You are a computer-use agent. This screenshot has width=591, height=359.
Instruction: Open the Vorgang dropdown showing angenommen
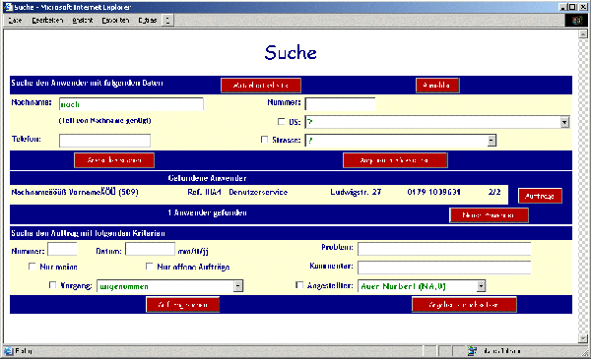click(x=237, y=286)
